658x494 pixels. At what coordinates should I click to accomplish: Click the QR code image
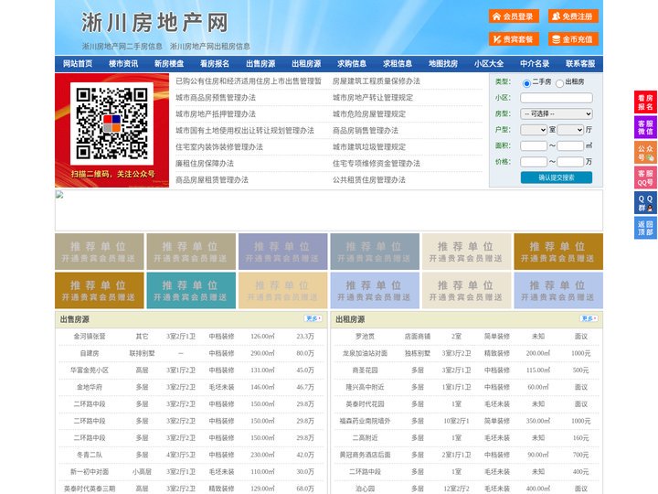[111, 123]
